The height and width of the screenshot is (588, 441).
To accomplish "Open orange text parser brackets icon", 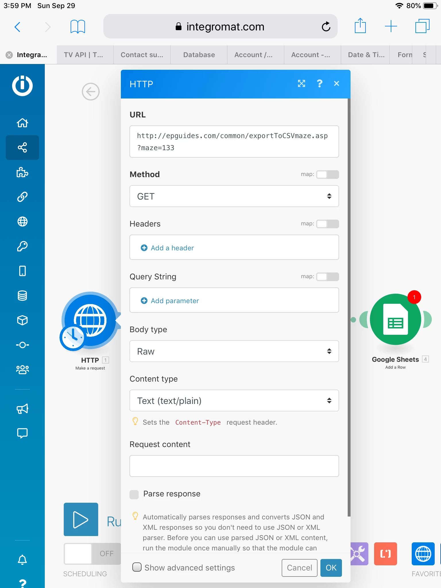I will click(x=386, y=554).
